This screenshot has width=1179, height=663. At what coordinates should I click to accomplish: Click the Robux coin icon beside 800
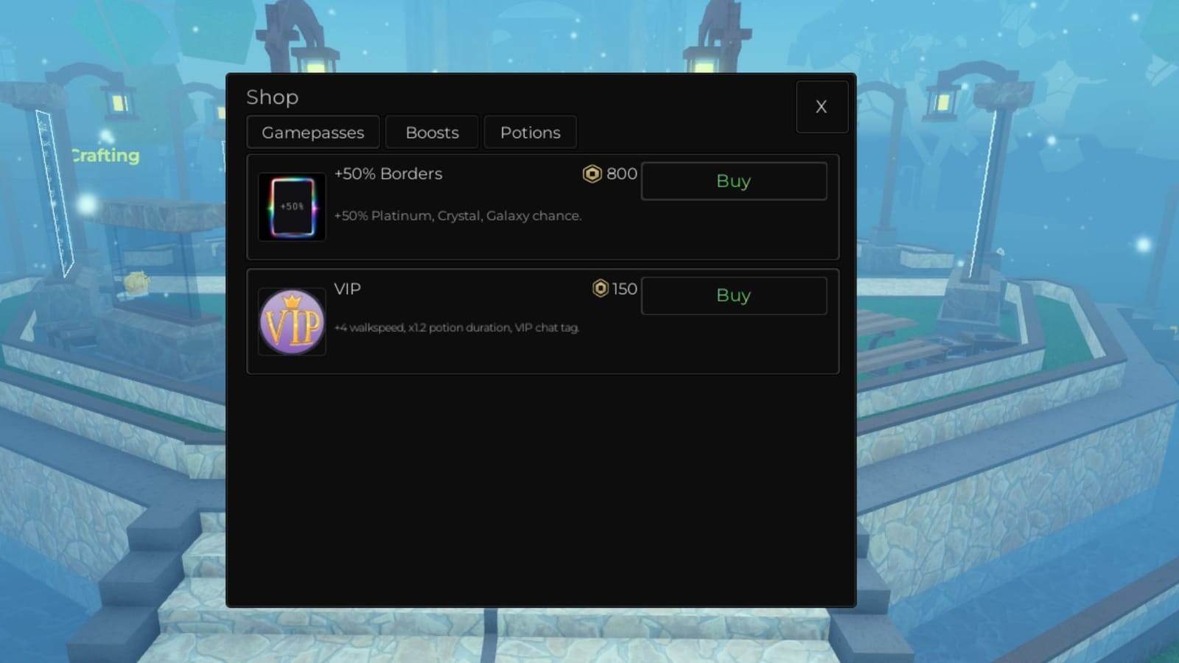[592, 174]
